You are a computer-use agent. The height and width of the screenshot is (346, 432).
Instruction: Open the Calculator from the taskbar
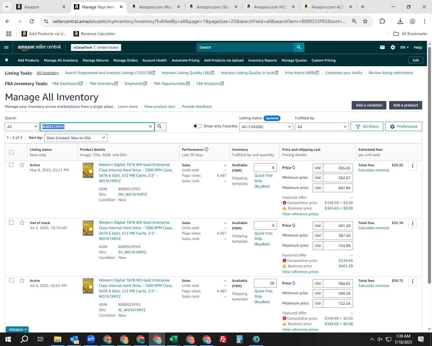tap(239, 339)
